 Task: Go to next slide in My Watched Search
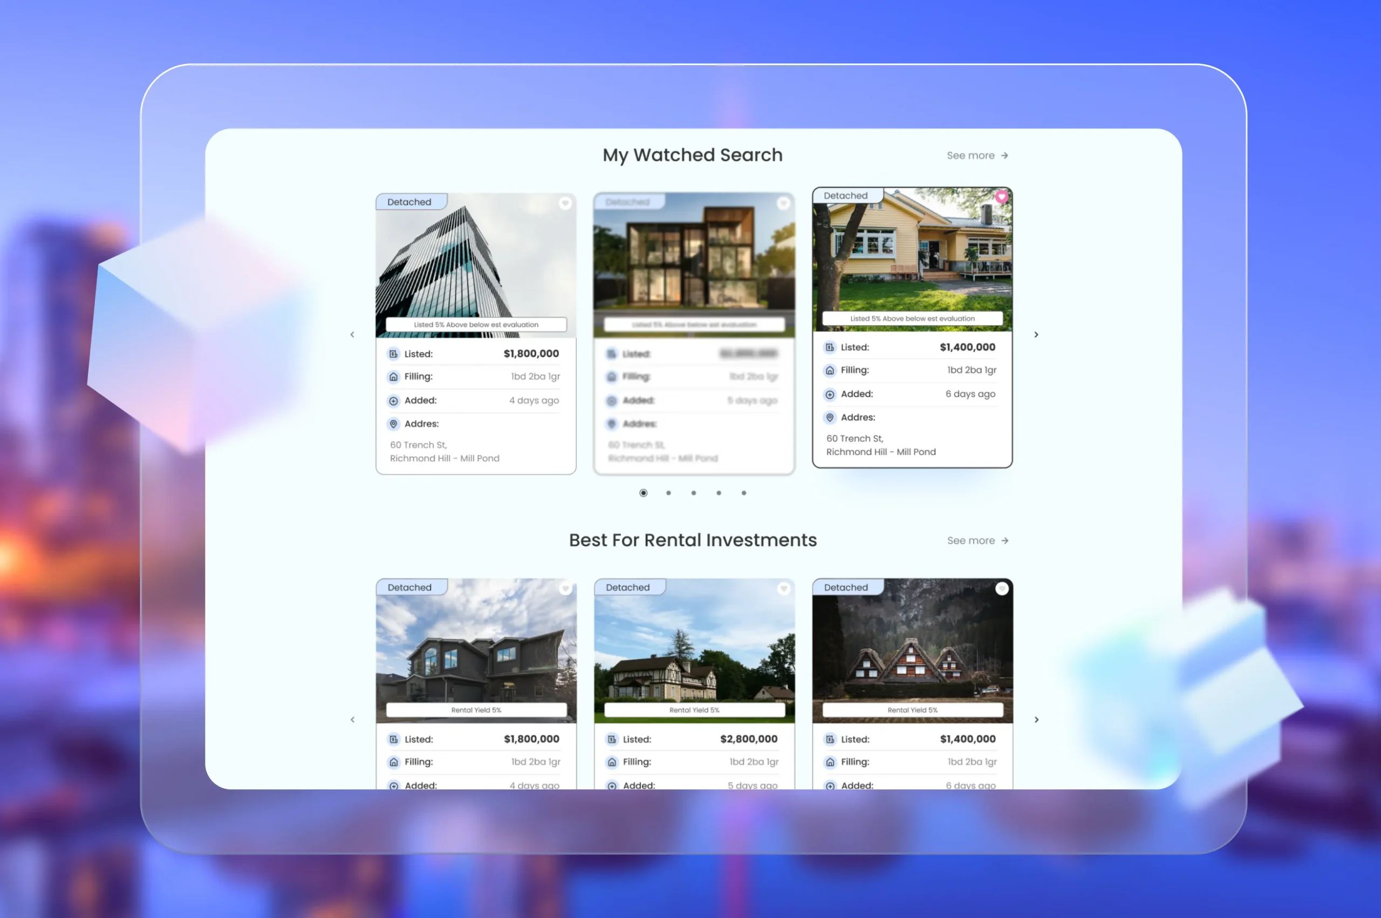(1036, 334)
